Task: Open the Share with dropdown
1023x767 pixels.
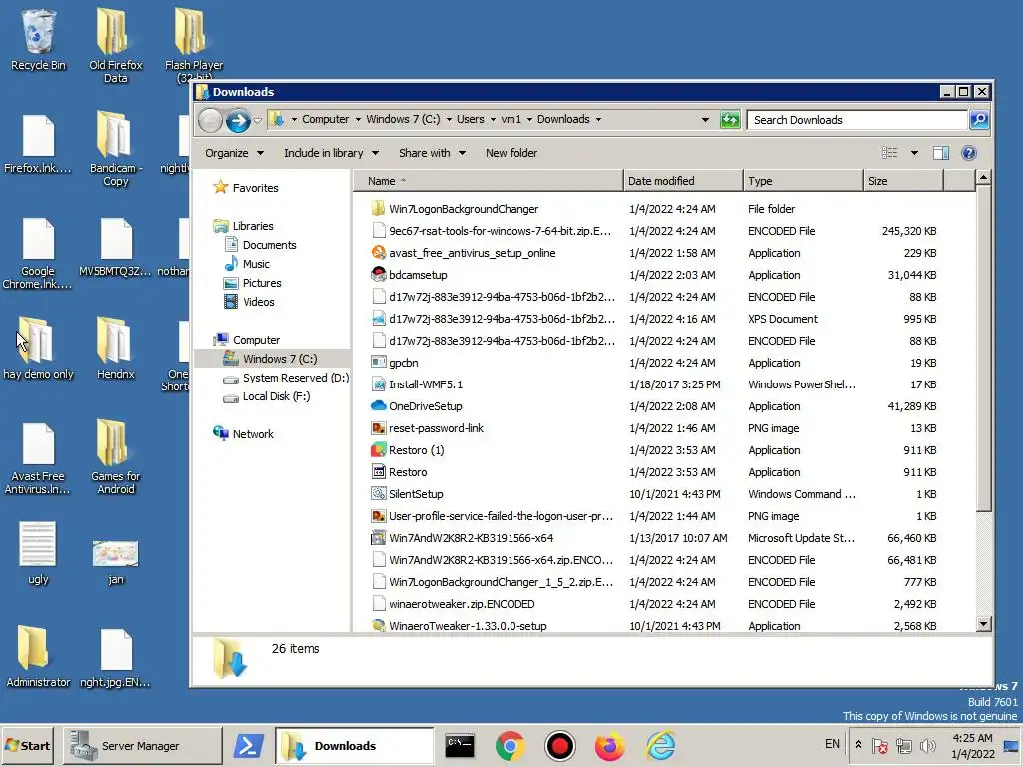Action: point(432,153)
